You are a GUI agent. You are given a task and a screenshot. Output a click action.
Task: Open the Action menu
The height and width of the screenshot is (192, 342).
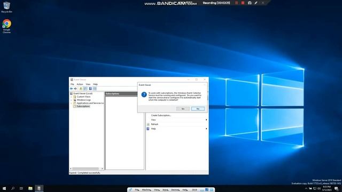(x=80, y=84)
